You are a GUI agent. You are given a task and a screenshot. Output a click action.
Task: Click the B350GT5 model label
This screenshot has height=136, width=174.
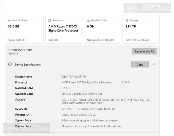(x=13, y=54)
